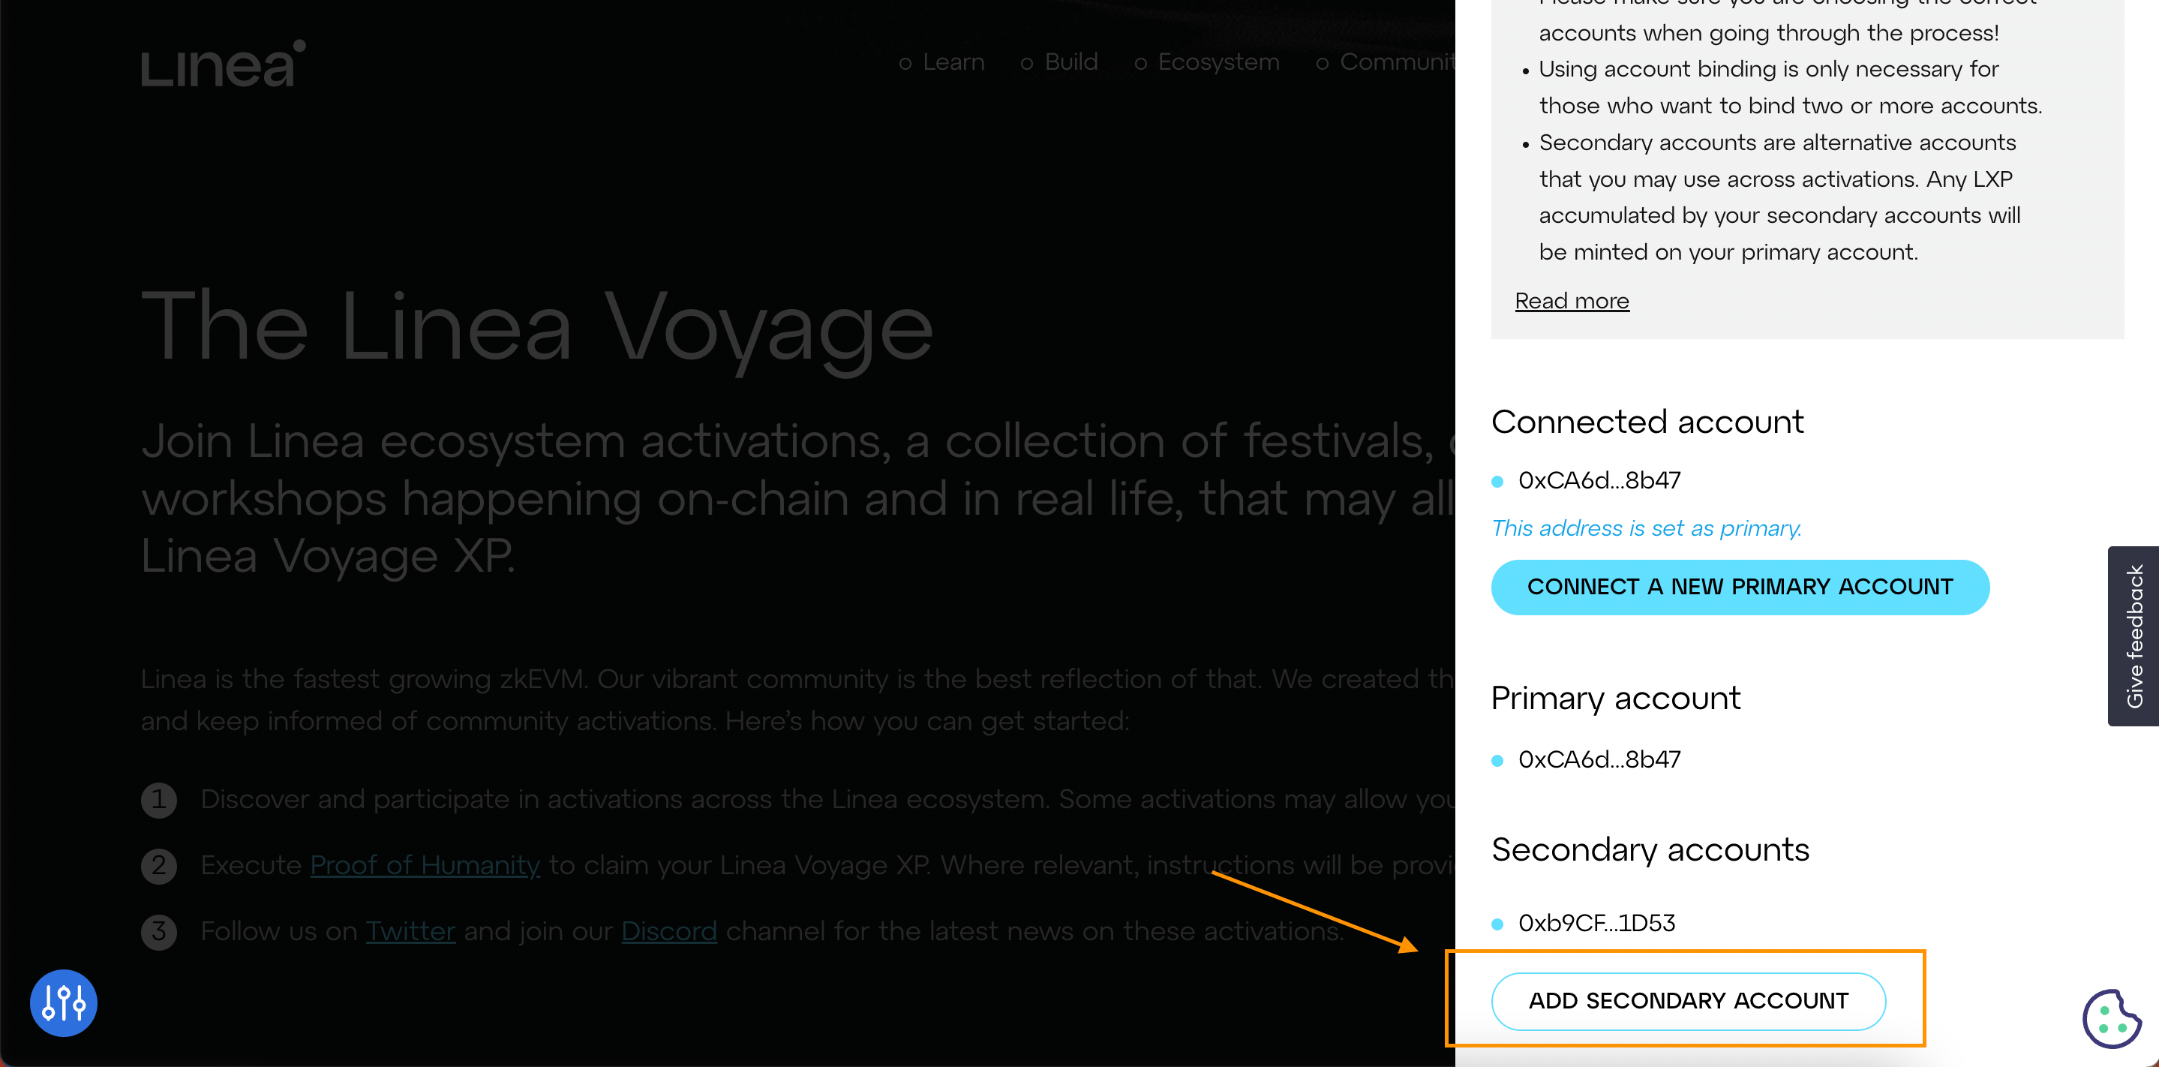Click Connect a New Primary Account
2159x1067 pixels.
(1739, 587)
